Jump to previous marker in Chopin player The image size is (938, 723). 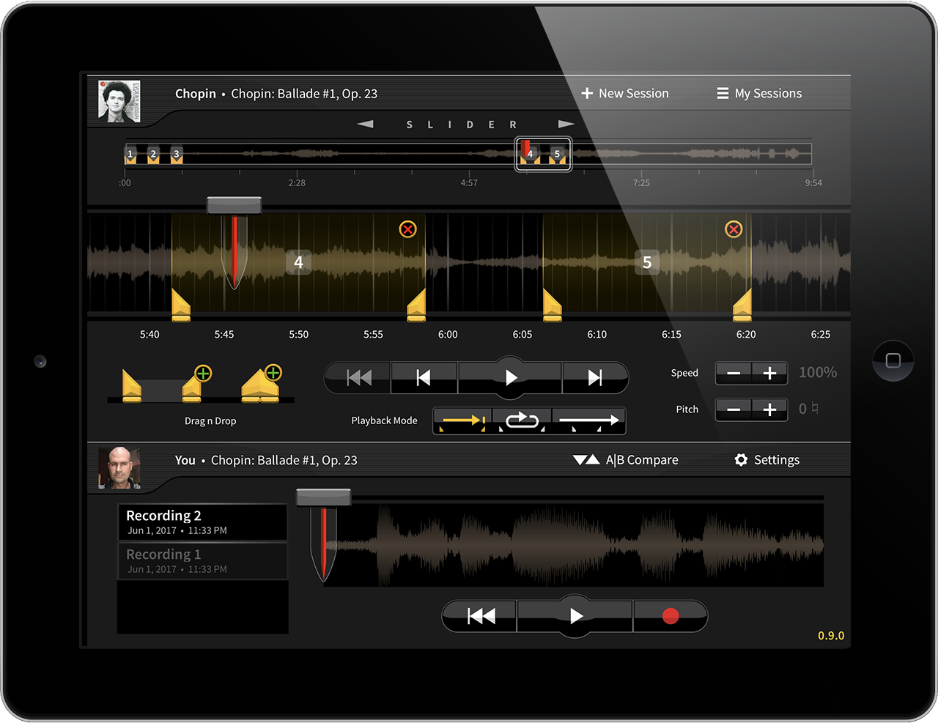click(x=424, y=377)
